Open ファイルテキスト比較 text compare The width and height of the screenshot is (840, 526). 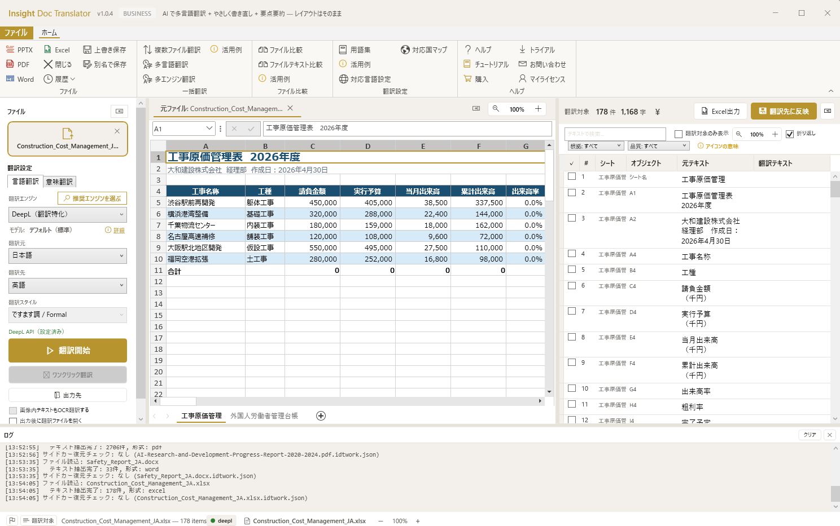pos(290,64)
